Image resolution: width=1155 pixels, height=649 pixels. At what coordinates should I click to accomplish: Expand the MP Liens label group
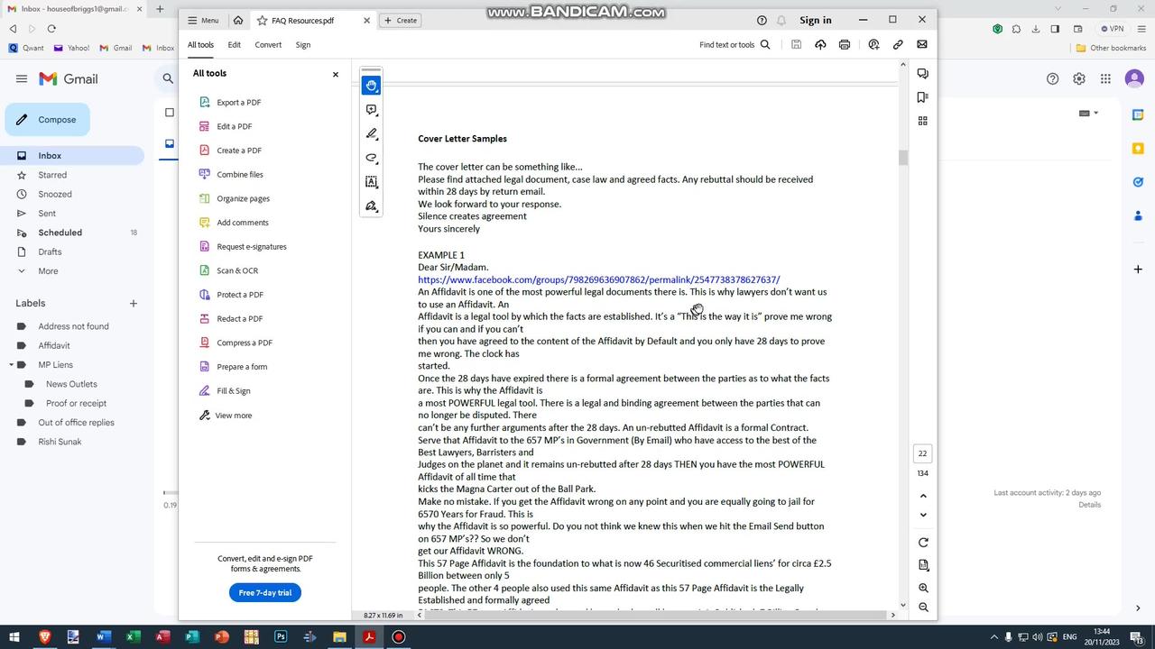tap(13, 364)
